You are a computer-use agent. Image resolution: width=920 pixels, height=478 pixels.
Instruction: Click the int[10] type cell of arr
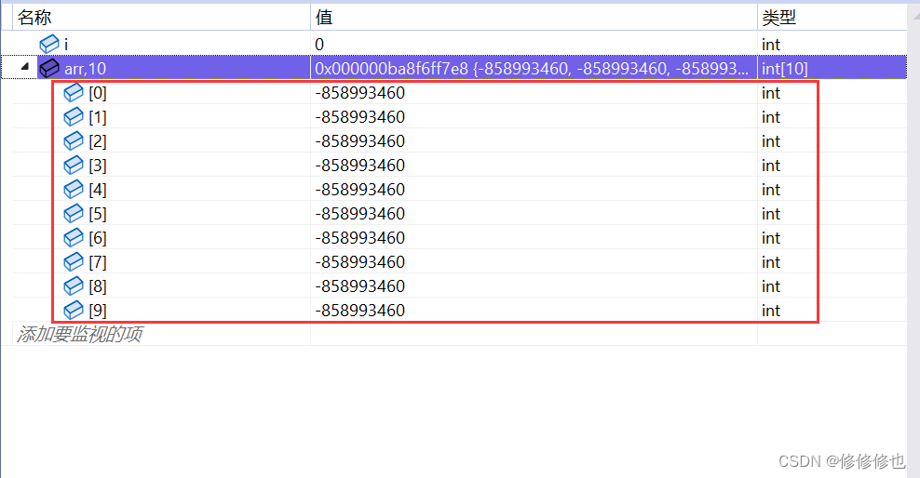point(784,69)
